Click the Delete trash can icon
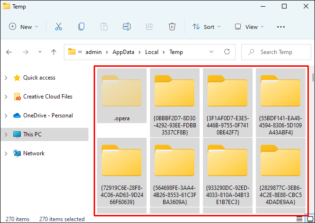The image size is (315, 223). tap(172, 27)
